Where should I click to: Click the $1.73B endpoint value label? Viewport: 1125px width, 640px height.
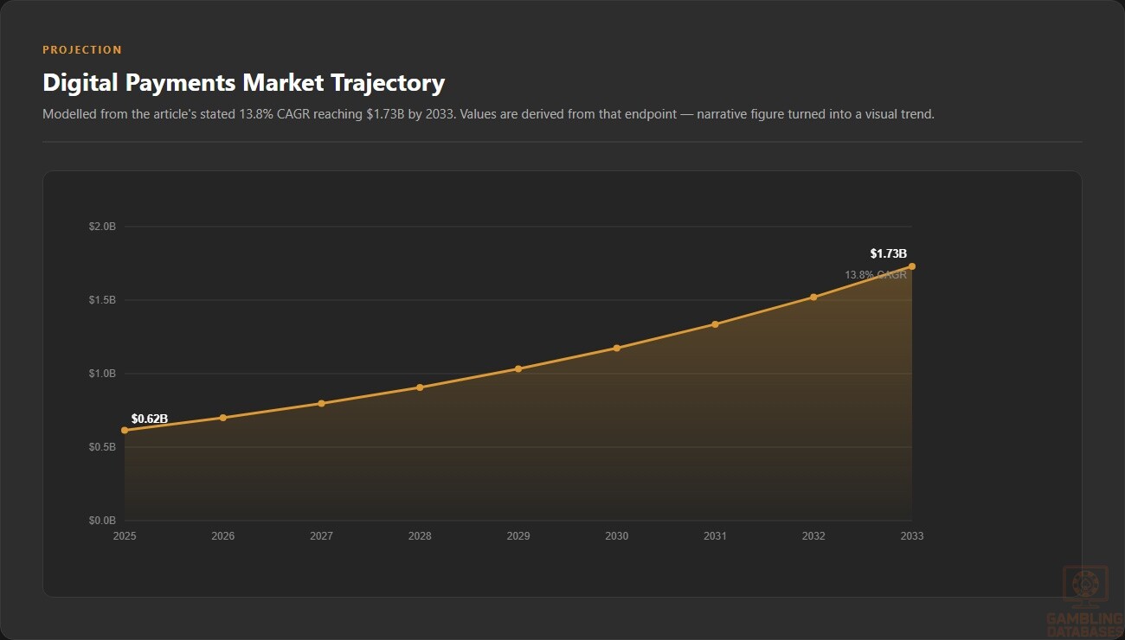pyautogui.click(x=889, y=253)
